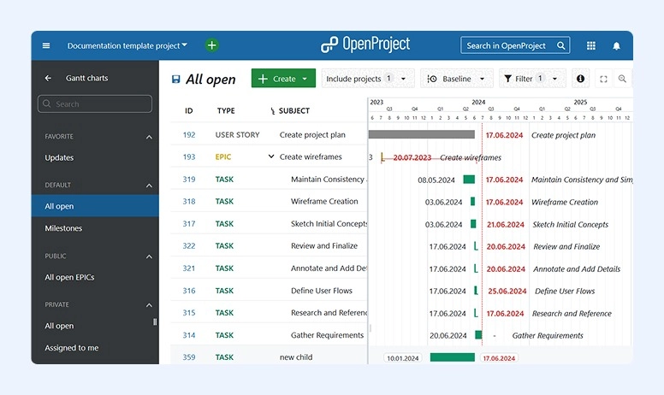The image size is (664, 395).
Task: Open the info details icon
Action: click(x=581, y=79)
